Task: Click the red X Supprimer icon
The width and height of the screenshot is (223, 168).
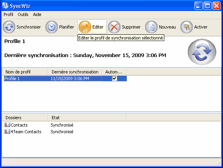Action: pyautogui.click(x=114, y=27)
